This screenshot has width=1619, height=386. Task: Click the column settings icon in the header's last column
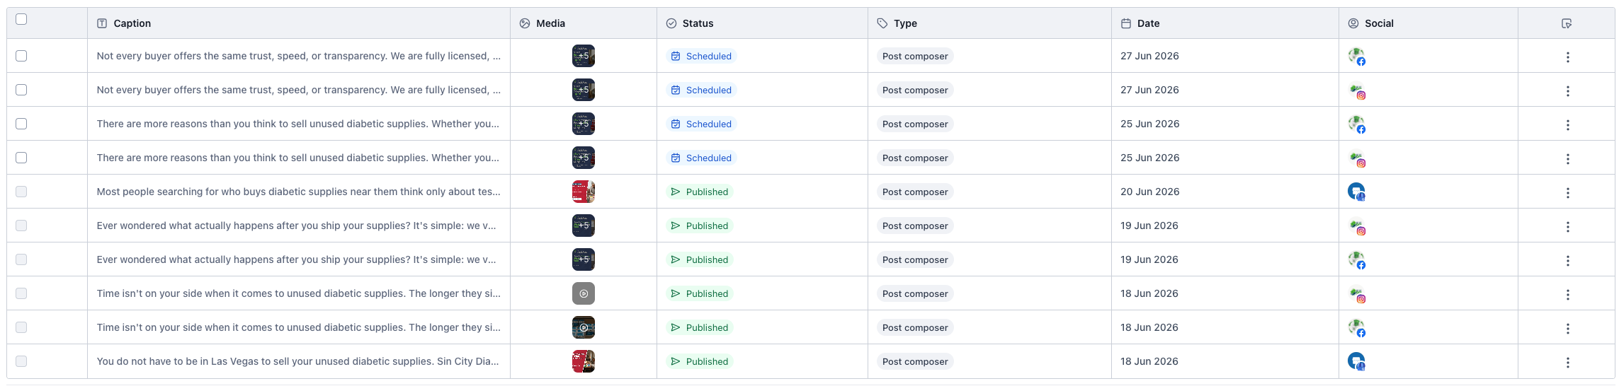1567,23
